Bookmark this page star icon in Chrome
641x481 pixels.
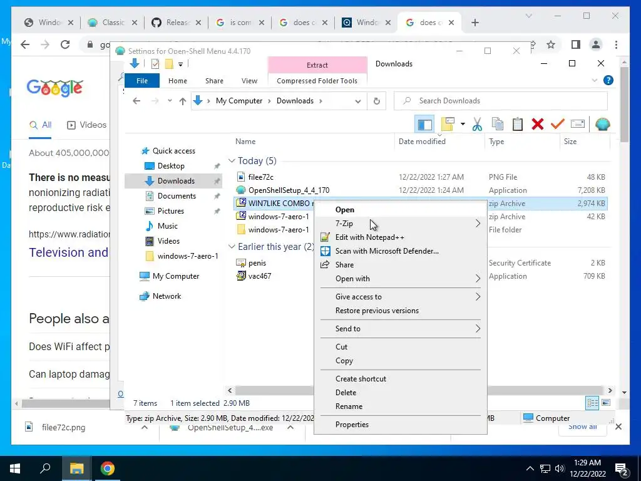tap(551, 44)
